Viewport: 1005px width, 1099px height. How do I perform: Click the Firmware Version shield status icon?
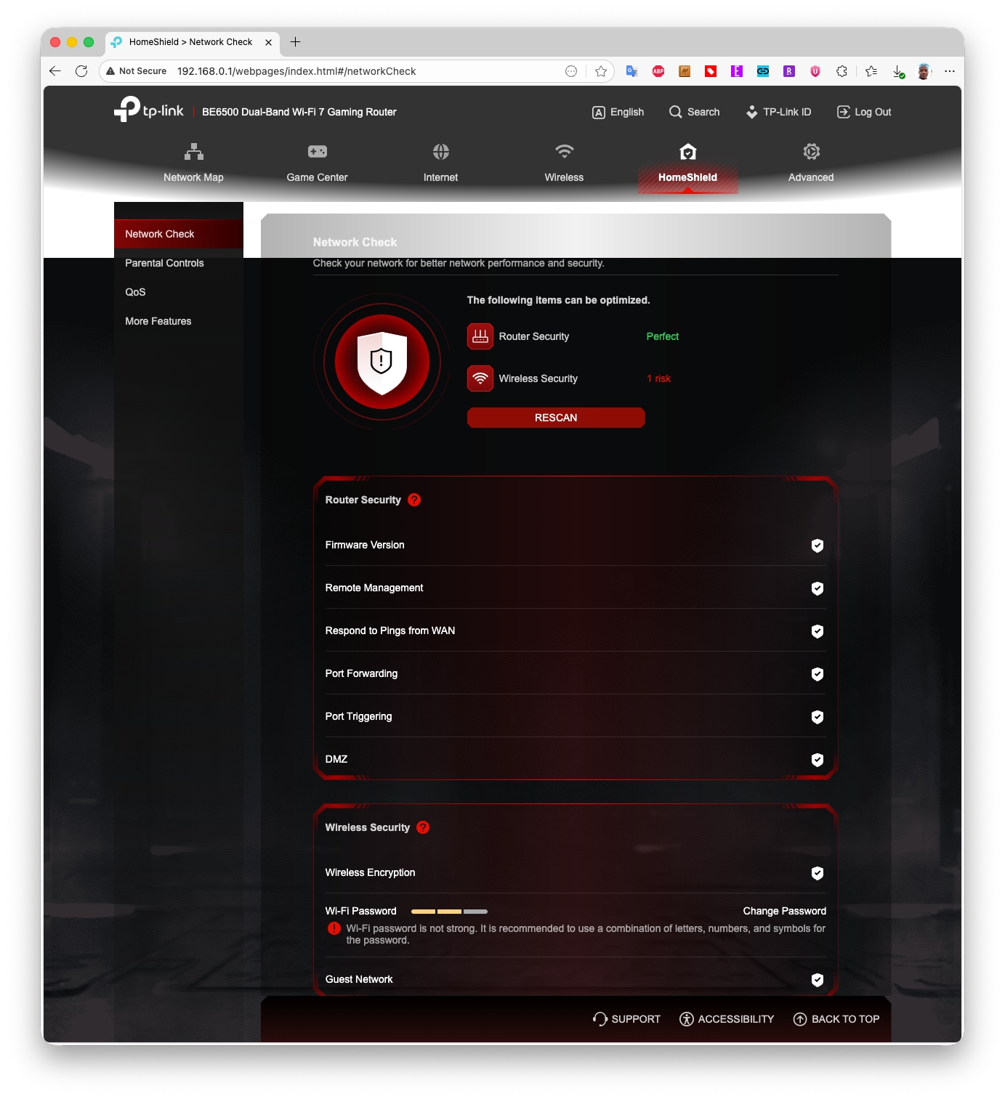817,546
